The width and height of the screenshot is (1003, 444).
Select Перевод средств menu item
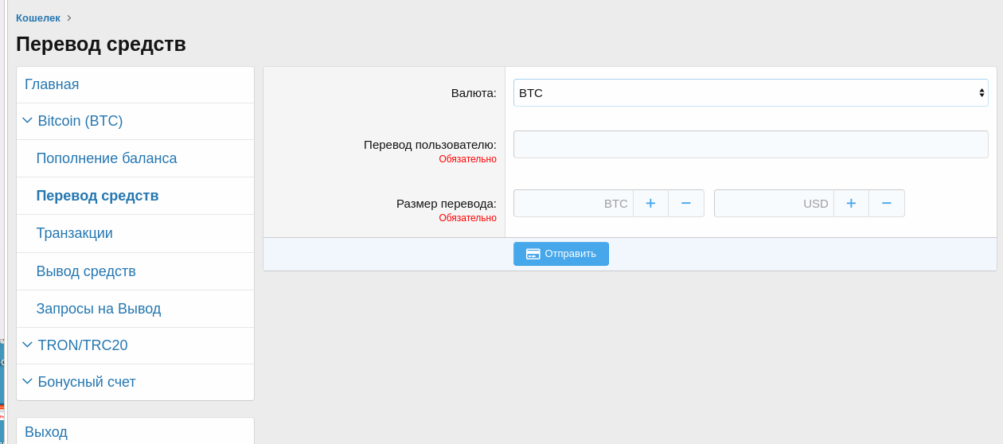[x=97, y=196]
